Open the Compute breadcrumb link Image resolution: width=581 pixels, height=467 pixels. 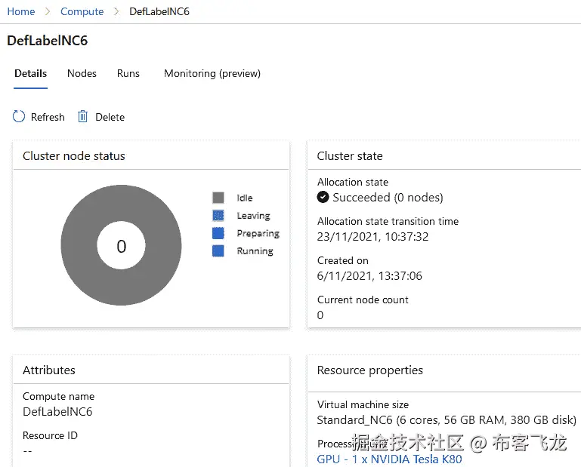pos(82,11)
